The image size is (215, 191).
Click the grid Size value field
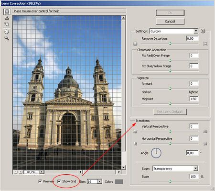point(92,181)
